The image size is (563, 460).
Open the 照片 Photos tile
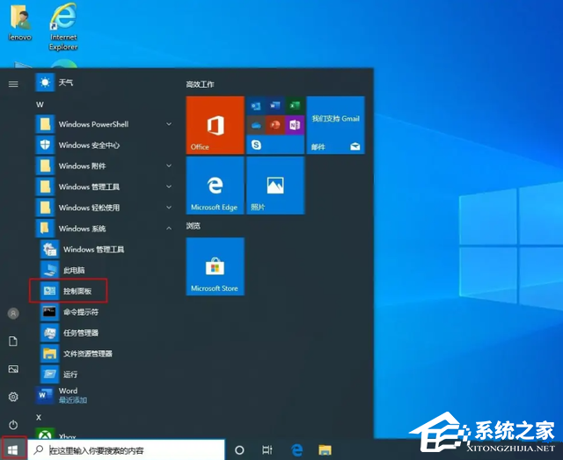[275, 186]
